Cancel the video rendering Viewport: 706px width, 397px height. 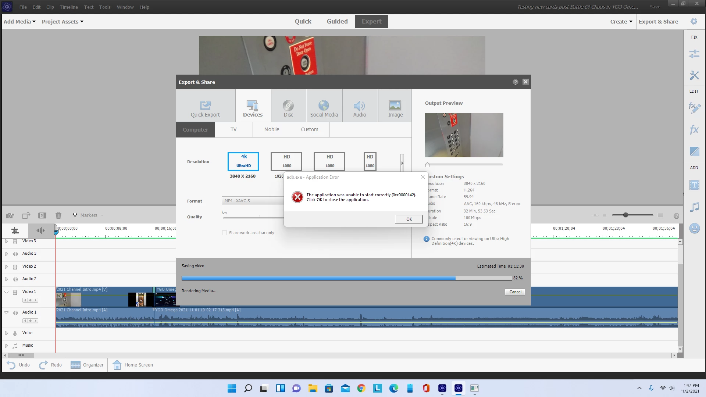[515, 292]
